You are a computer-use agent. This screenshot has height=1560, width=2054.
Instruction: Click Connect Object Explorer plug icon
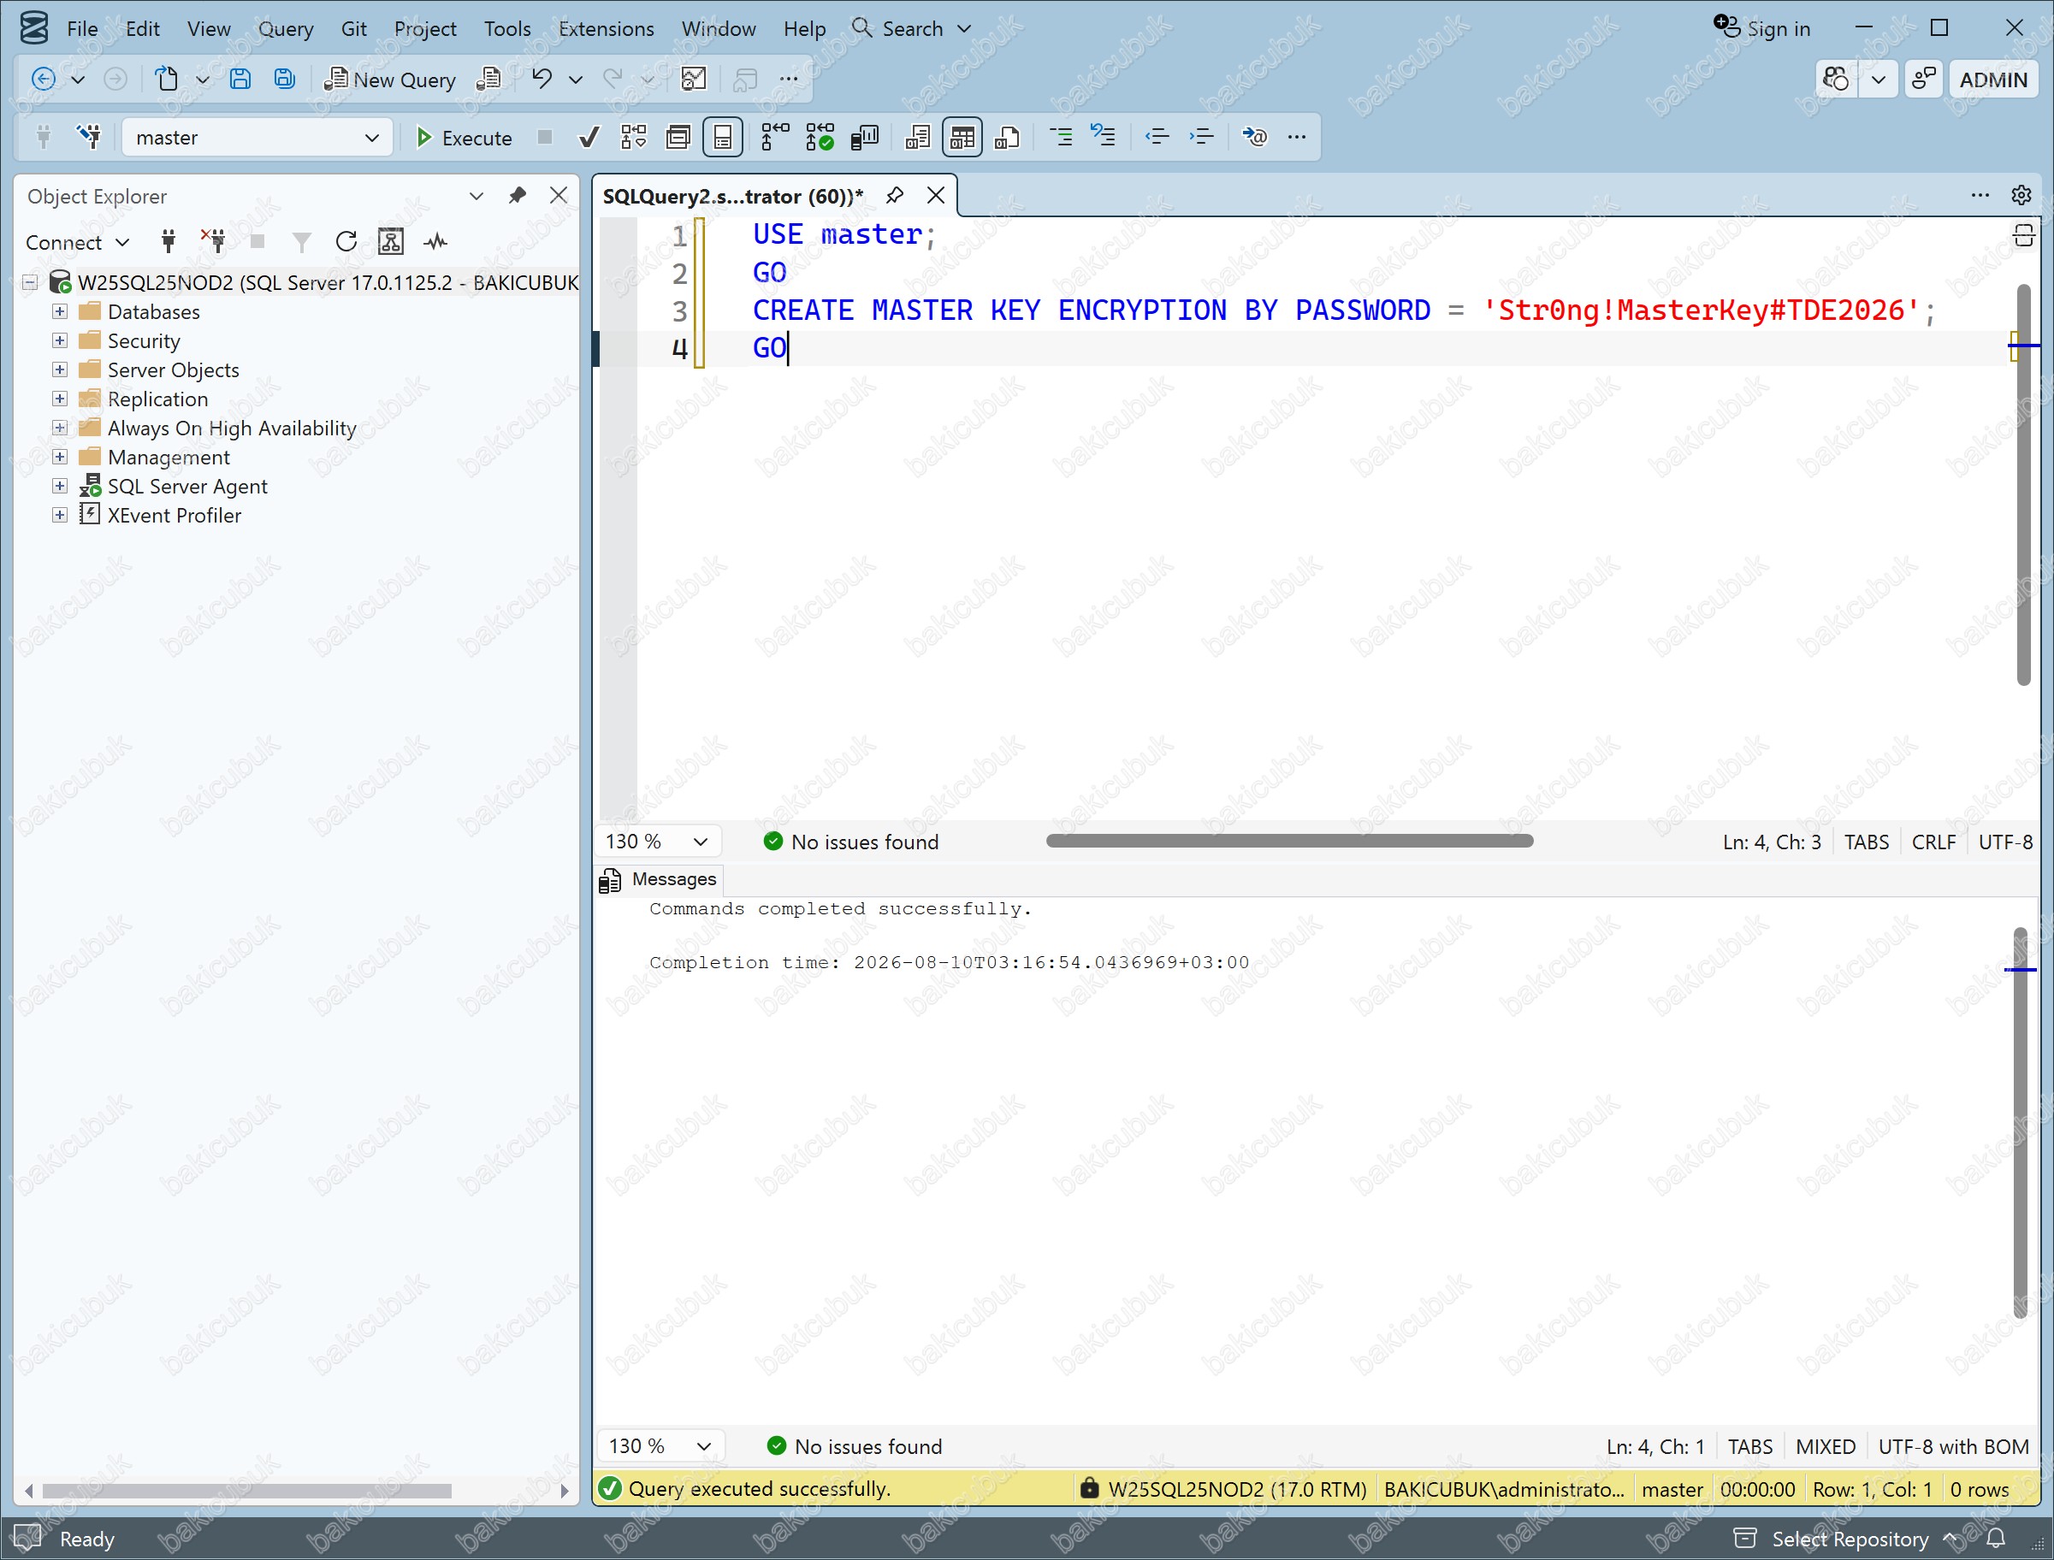[x=168, y=242]
